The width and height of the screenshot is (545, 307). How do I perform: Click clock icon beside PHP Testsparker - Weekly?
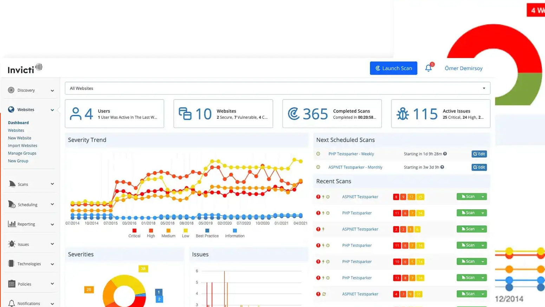[318, 154]
